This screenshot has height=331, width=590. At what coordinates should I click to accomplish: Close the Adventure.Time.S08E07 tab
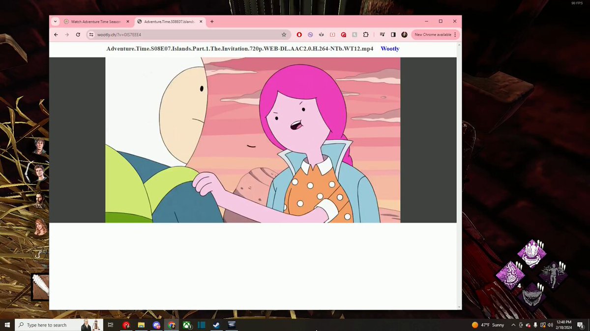tap(201, 22)
